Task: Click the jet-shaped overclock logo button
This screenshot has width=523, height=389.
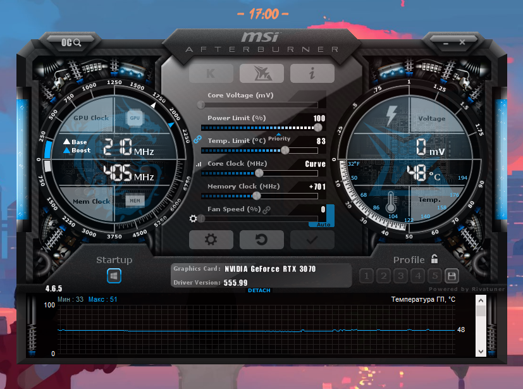Action: (262, 73)
